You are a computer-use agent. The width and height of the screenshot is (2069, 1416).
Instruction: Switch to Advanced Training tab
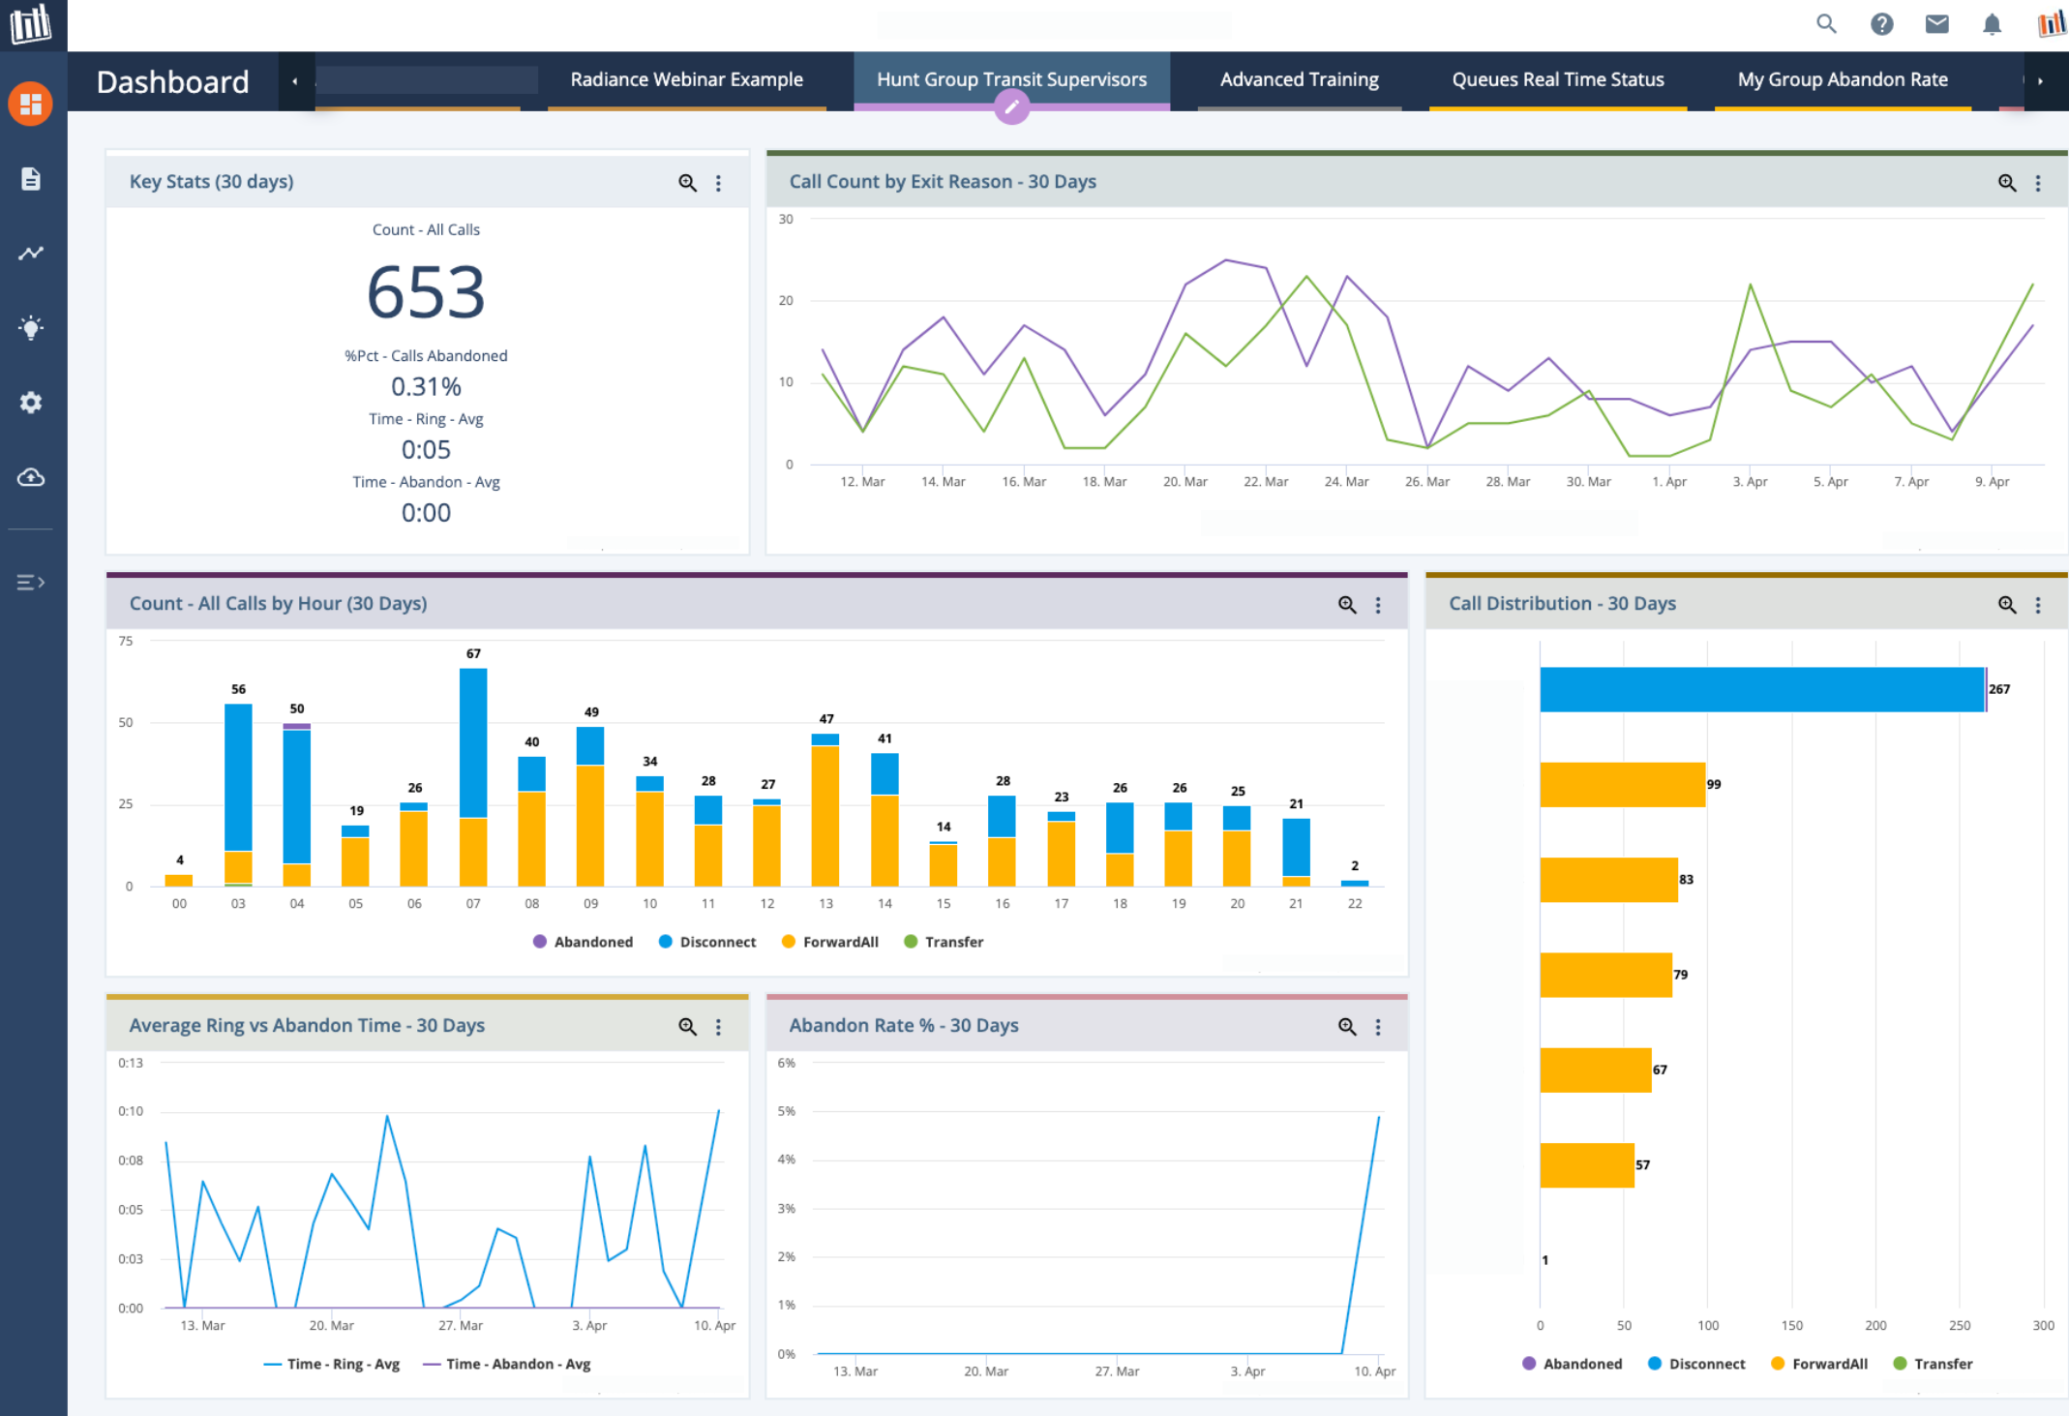(x=1299, y=80)
